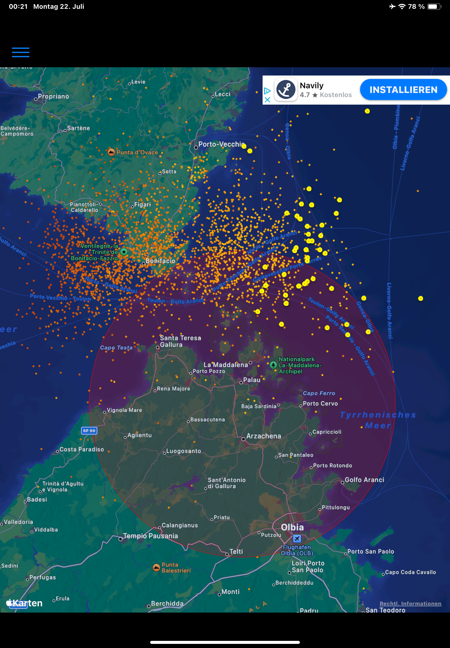
Task: Close the Navily ad banner
Action: pos(267,100)
